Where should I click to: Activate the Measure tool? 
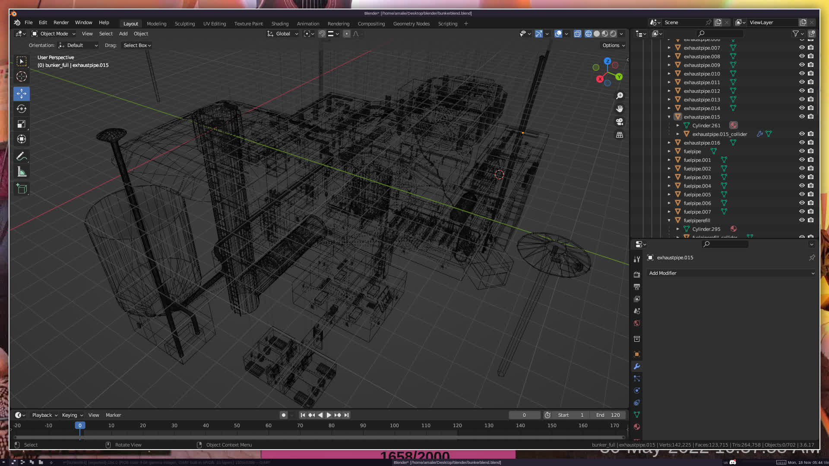(x=22, y=172)
